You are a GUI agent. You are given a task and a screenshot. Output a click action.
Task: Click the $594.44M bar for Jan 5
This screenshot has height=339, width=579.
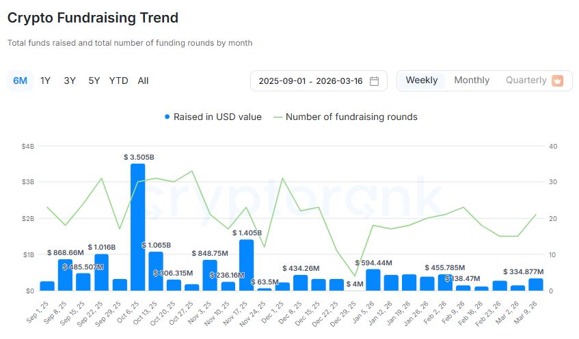click(x=373, y=280)
